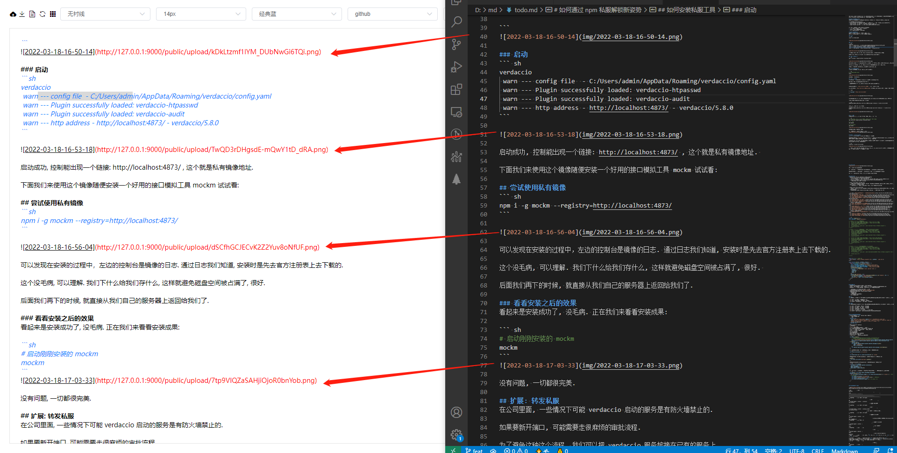
Task: Click 'npm i -g mockm' command in left editor
Action: tap(47, 221)
